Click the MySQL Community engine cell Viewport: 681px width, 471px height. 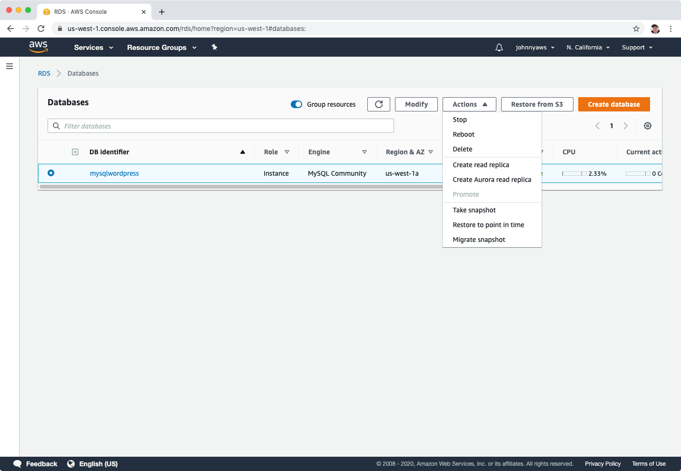pos(337,173)
